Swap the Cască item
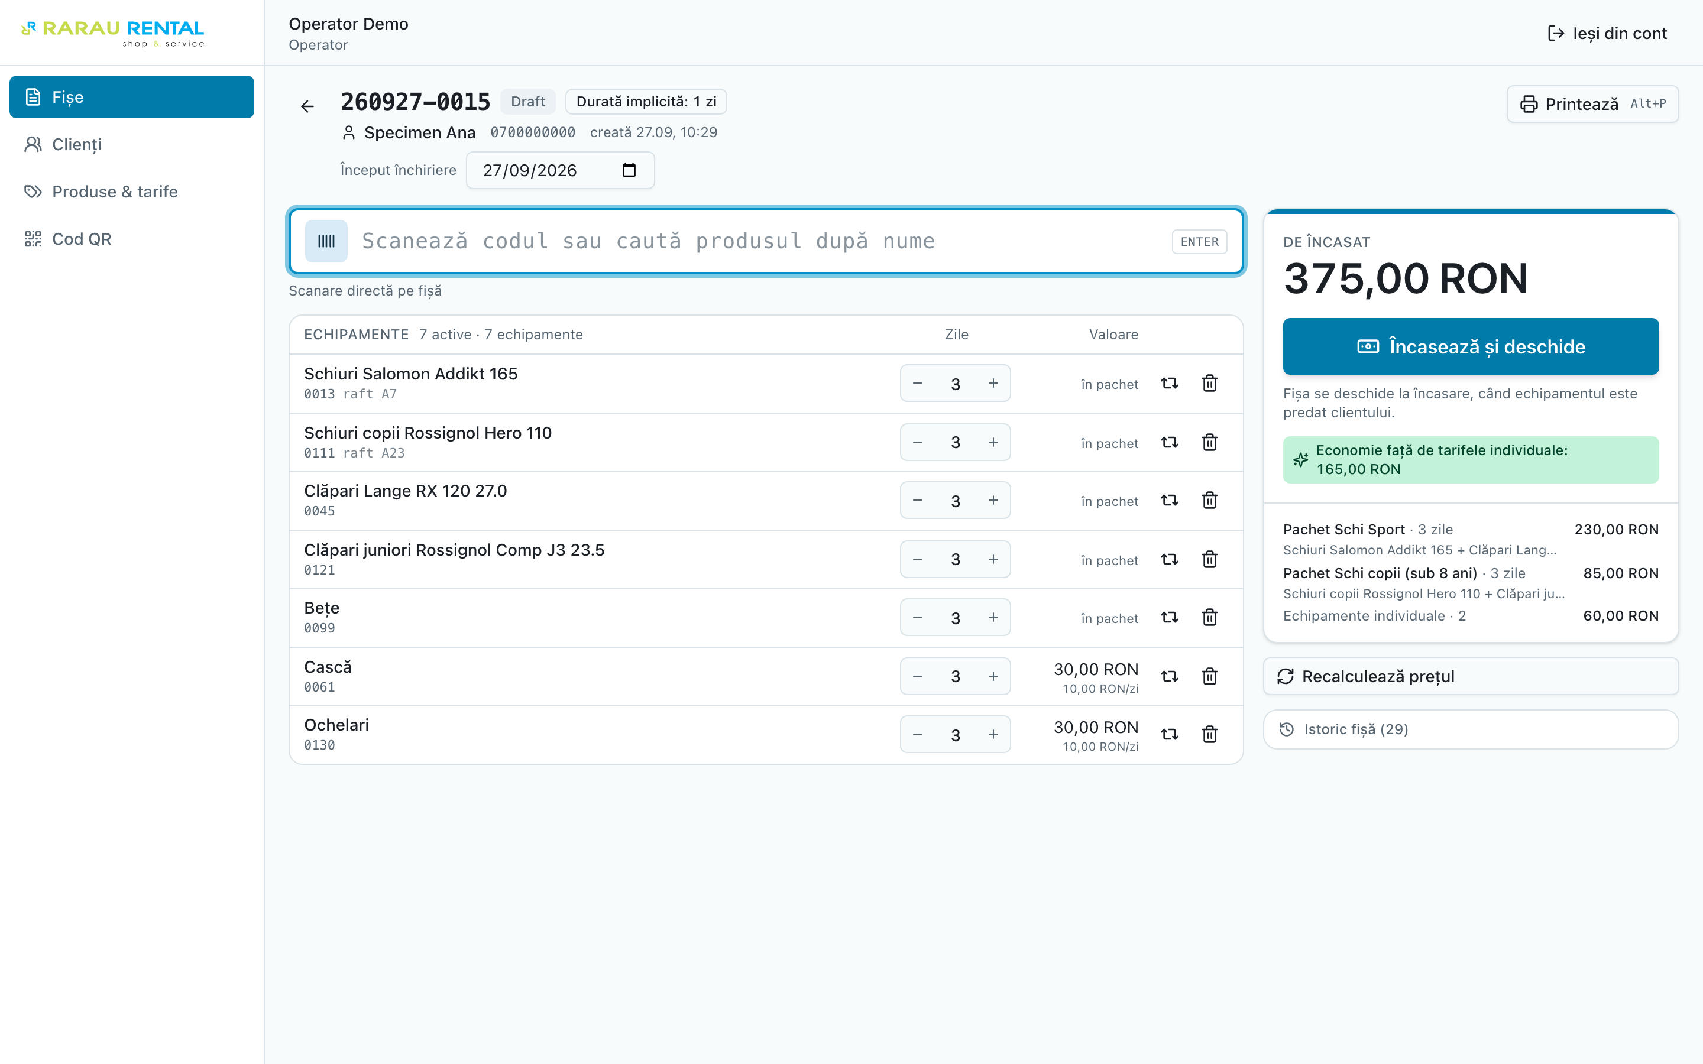 click(1169, 676)
